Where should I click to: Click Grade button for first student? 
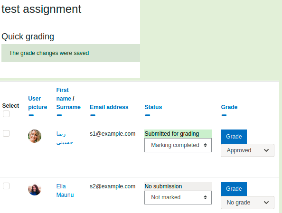[234, 137]
